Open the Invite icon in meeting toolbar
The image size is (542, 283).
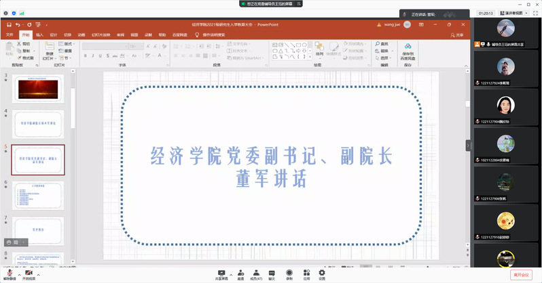click(x=240, y=273)
